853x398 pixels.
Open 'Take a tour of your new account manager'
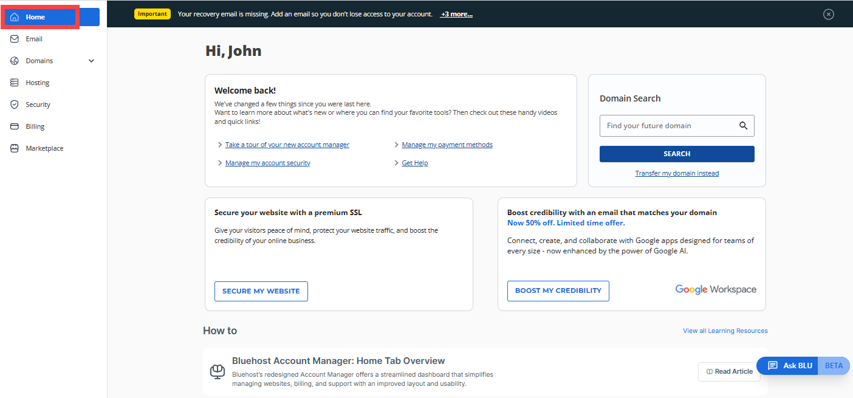[287, 145]
